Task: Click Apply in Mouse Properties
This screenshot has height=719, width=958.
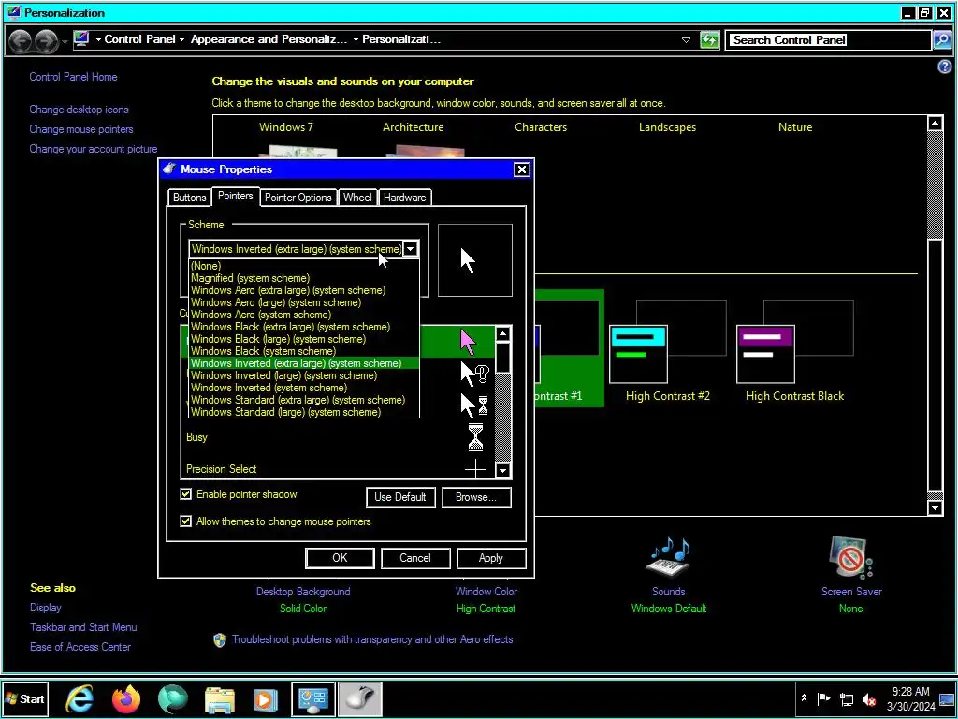Action: point(490,558)
